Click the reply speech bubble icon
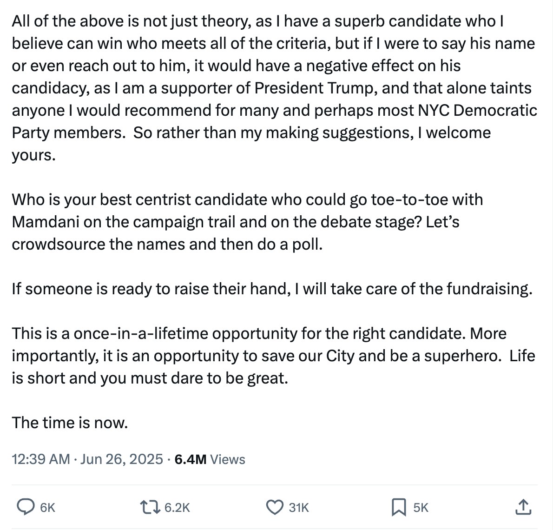Viewport: 553px width, 530px height. coord(26,507)
